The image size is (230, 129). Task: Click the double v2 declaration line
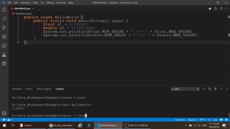click(x=69, y=28)
